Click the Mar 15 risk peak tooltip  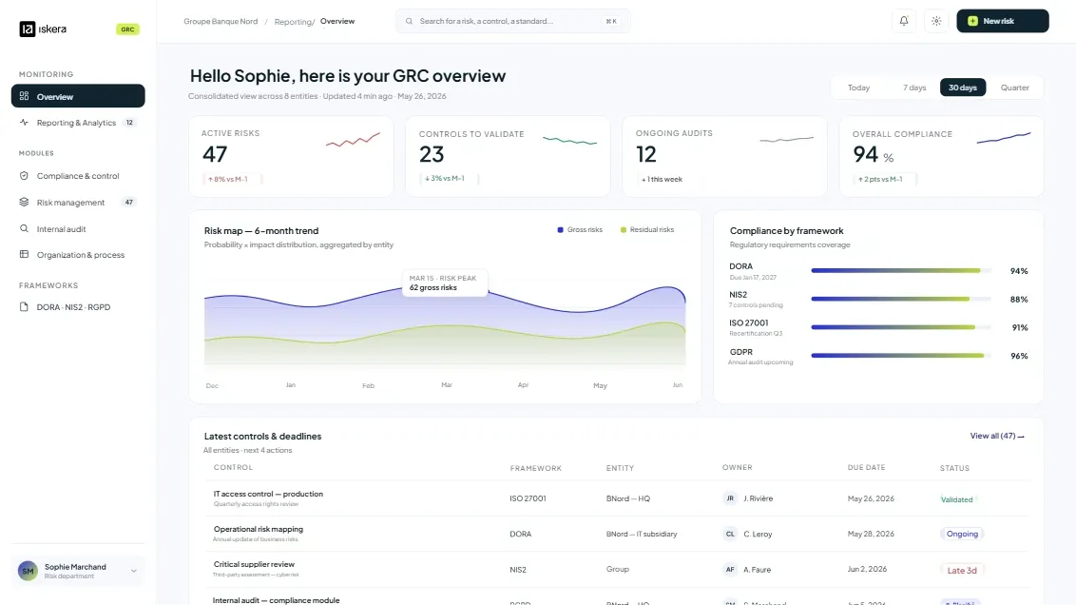pos(445,283)
